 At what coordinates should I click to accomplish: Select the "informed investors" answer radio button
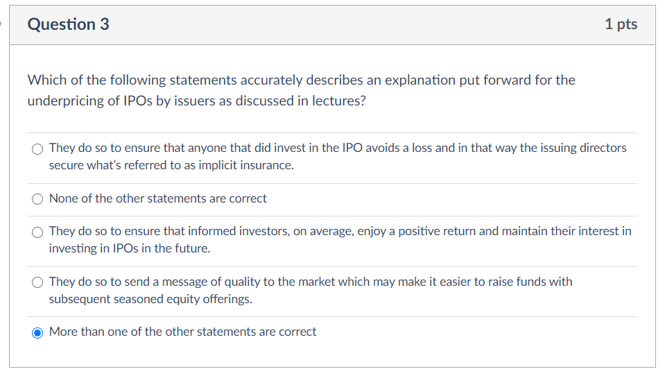point(37,232)
